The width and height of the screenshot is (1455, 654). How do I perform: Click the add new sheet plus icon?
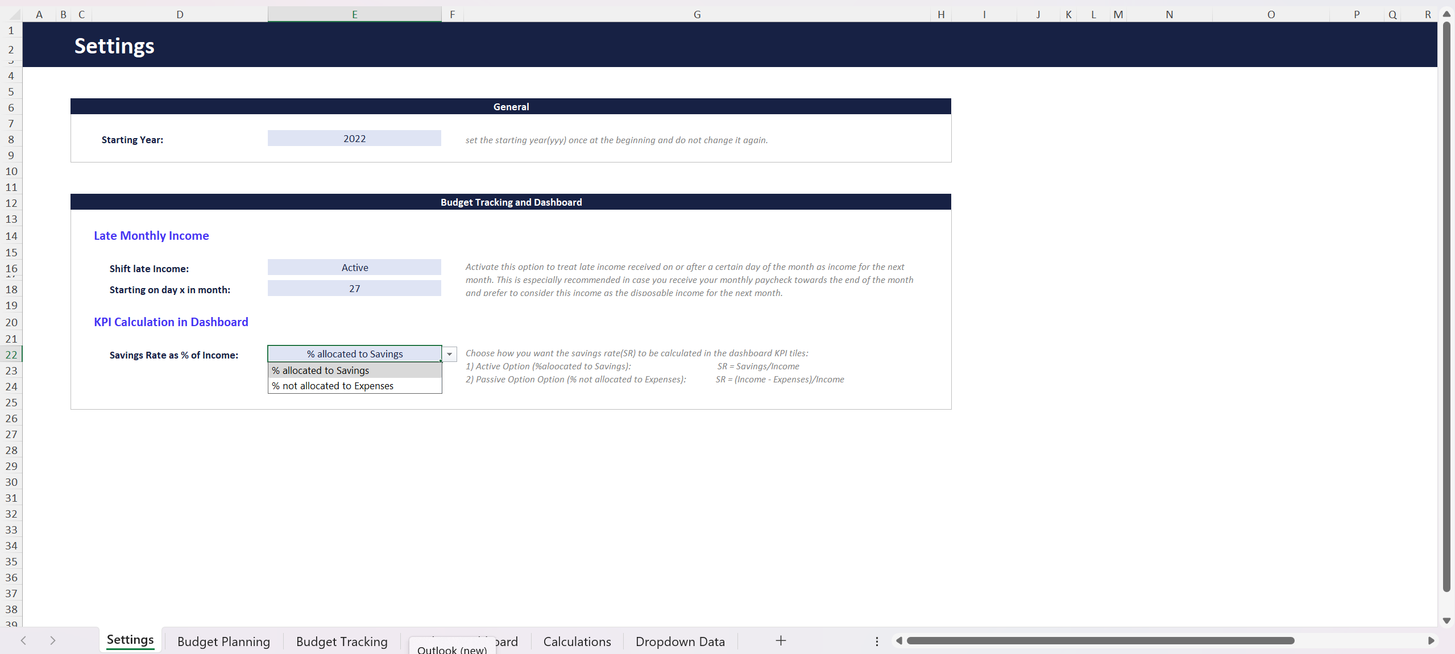tap(780, 640)
